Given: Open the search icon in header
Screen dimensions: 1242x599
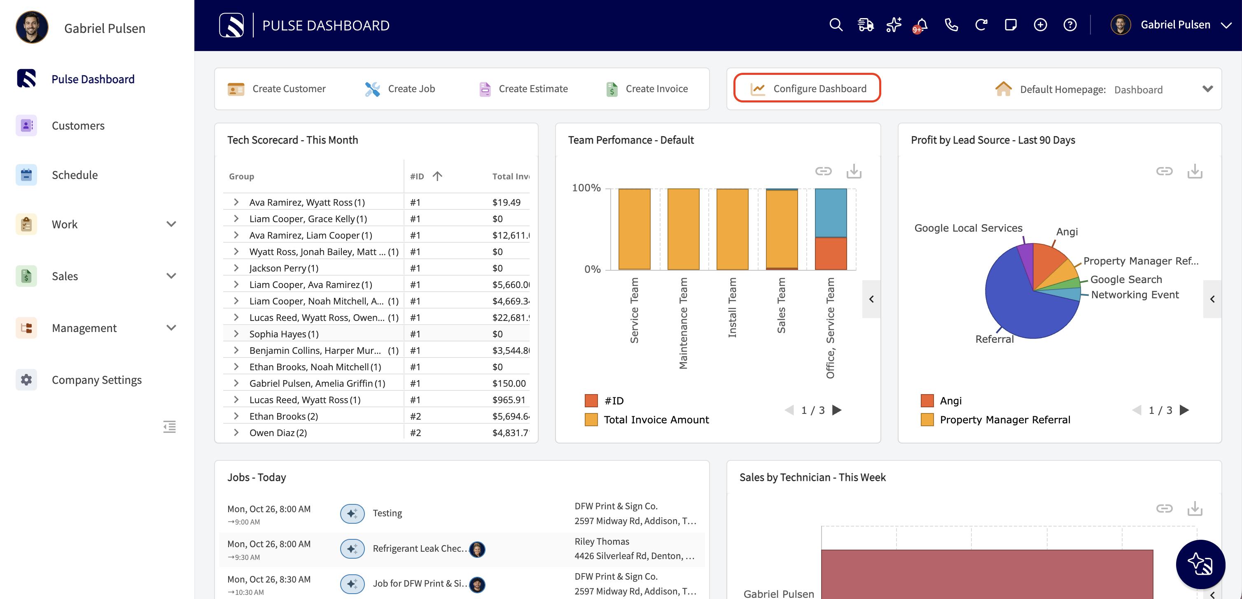Looking at the screenshot, I should pyautogui.click(x=836, y=25).
